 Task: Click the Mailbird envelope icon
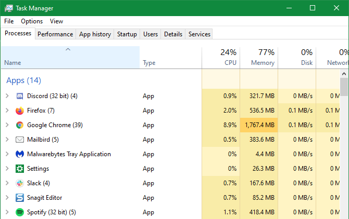(x=20, y=140)
